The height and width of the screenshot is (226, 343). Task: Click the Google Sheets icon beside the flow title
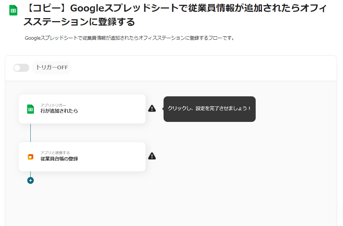[13, 11]
